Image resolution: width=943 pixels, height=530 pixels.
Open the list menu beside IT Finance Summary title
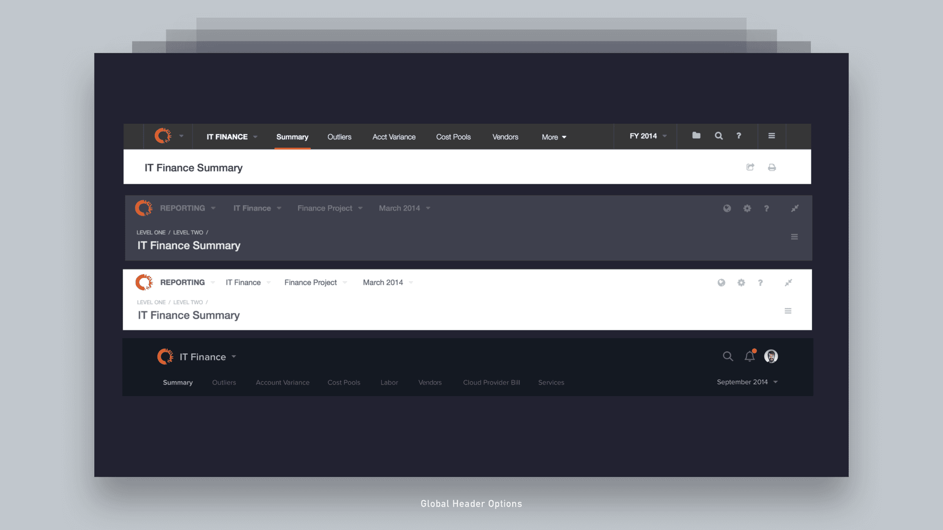tap(795, 236)
